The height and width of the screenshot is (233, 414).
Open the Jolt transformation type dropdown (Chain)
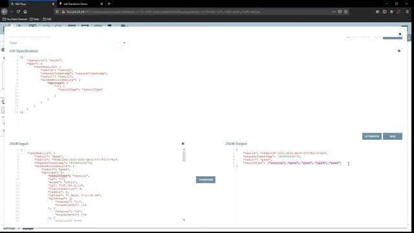[x=67, y=43]
